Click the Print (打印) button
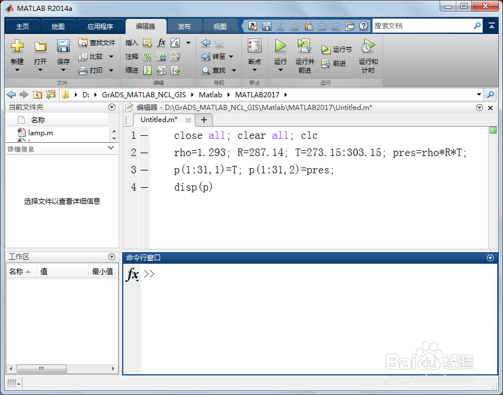The image size is (503, 395). (x=91, y=70)
